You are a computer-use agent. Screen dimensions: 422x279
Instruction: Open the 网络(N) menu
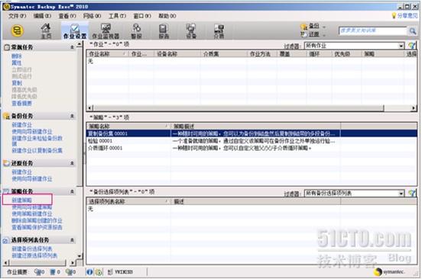click(92, 16)
